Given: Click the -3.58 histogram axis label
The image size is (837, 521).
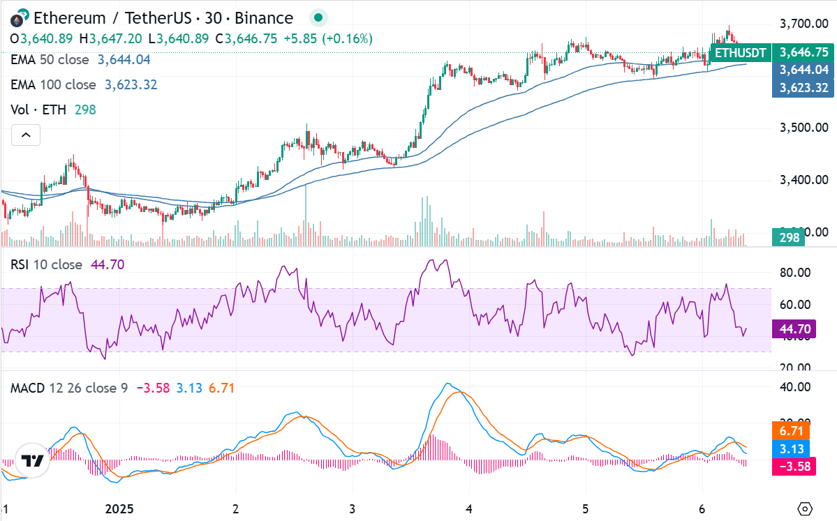Looking at the screenshot, I should point(794,467).
